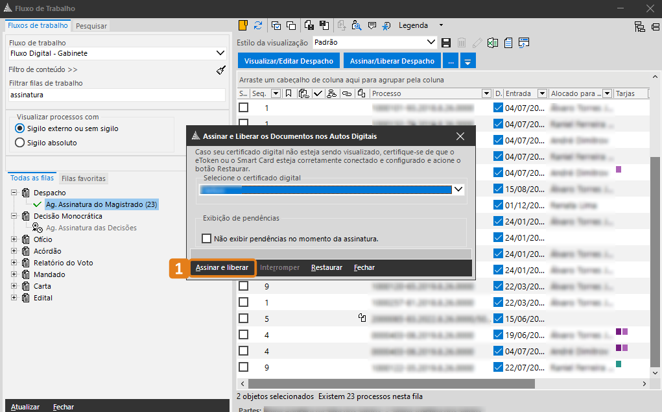Open the digital certificate dropdown
662x412 pixels.
(458, 189)
